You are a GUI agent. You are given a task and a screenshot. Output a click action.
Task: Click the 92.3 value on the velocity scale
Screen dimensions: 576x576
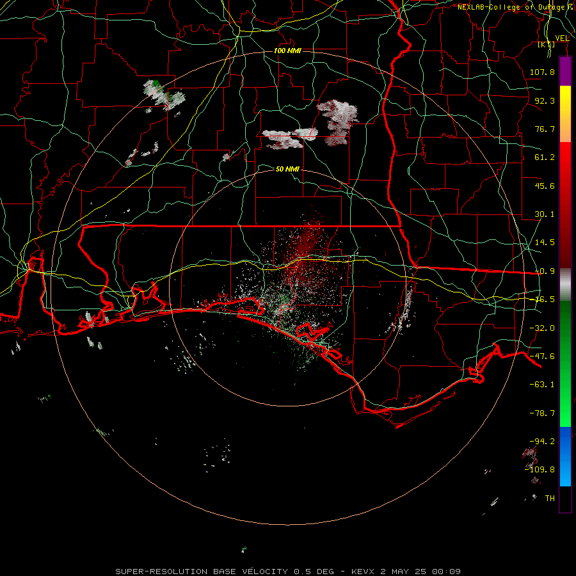click(x=545, y=100)
